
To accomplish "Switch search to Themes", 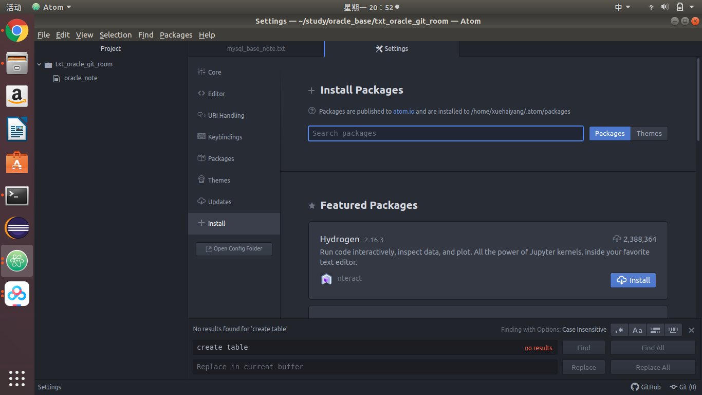I will (x=649, y=133).
